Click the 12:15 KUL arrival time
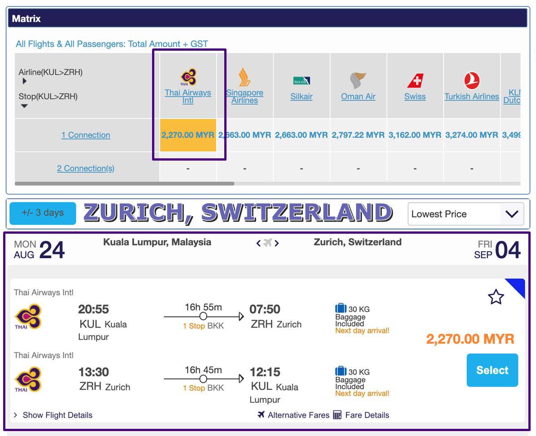 pyautogui.click(x=265, y=372)
